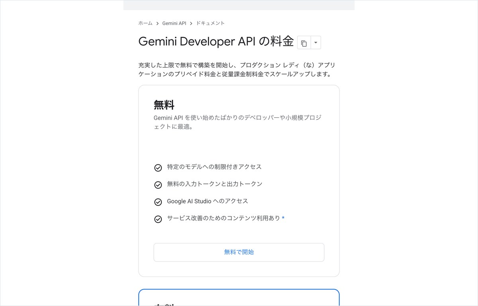
Task: Click the text Google AI Studio へのアクセス
Action: pos(208,201)
